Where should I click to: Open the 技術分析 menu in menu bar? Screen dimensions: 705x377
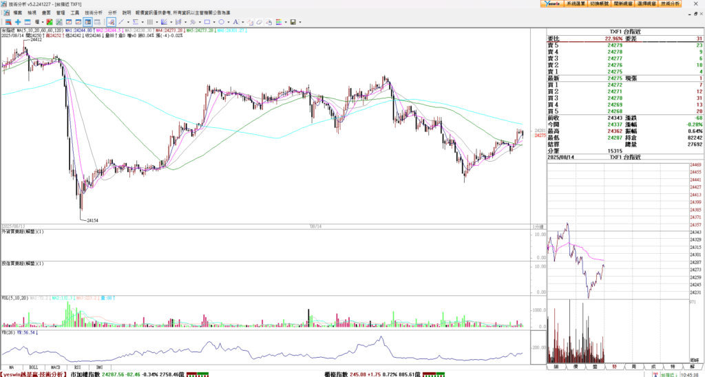point(93,12)
